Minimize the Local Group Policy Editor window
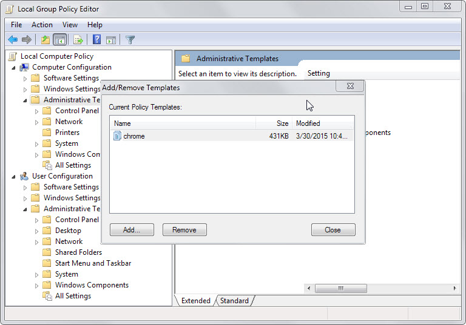The height and width of the screenshot is (325, 466). pos(408,7)
